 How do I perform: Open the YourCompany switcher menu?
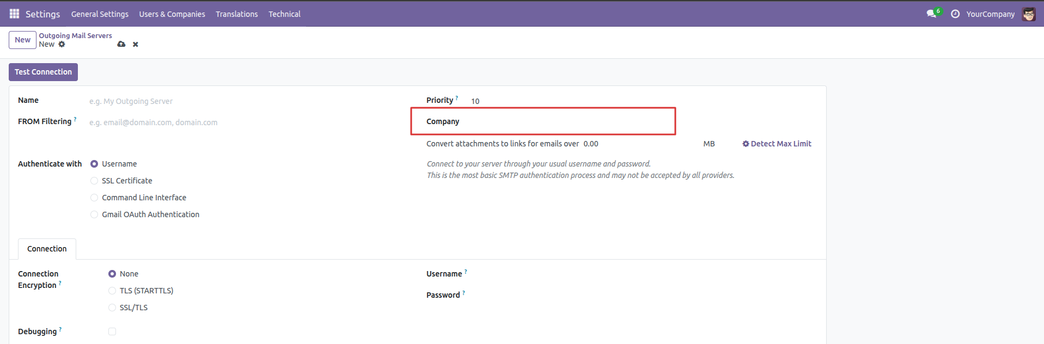(x=990, y=14)
